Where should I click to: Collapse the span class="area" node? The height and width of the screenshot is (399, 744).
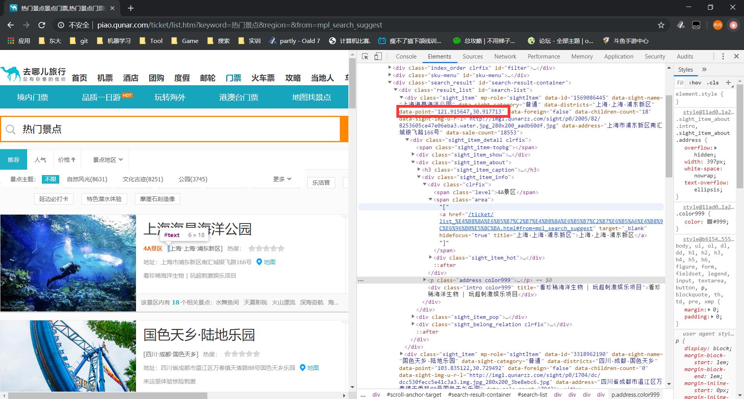point(430,199)
